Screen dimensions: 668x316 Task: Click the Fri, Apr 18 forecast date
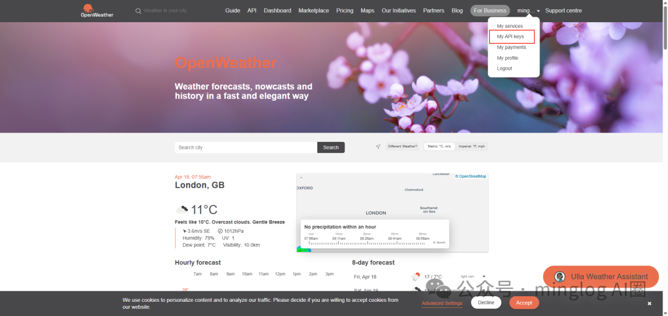pos(365,277)
